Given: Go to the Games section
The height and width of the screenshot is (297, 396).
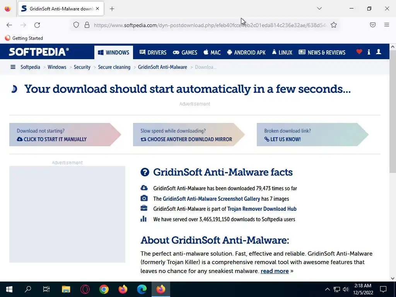Looking at the screenshot, I should [x=185, y=53].
